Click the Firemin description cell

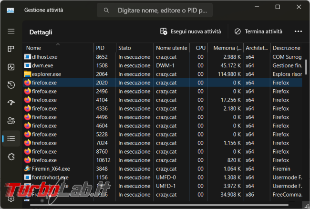(281, 168)
